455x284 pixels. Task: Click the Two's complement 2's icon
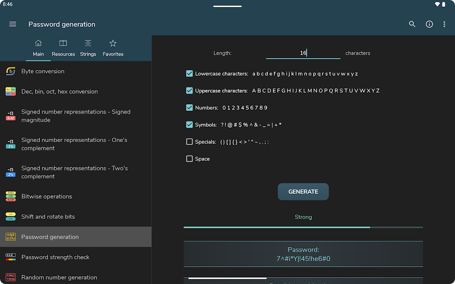[11, 172]
